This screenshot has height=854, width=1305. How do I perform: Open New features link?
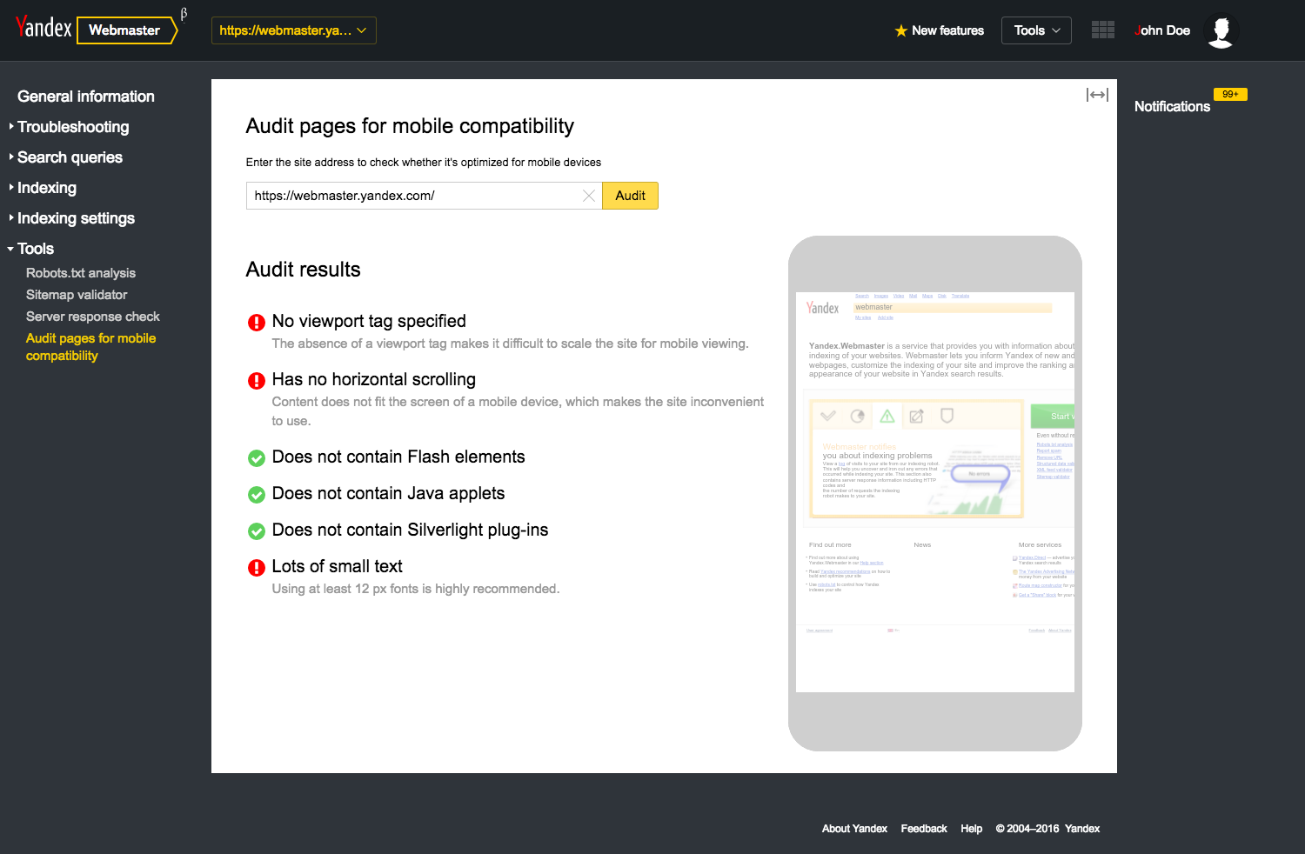point(947,30)
